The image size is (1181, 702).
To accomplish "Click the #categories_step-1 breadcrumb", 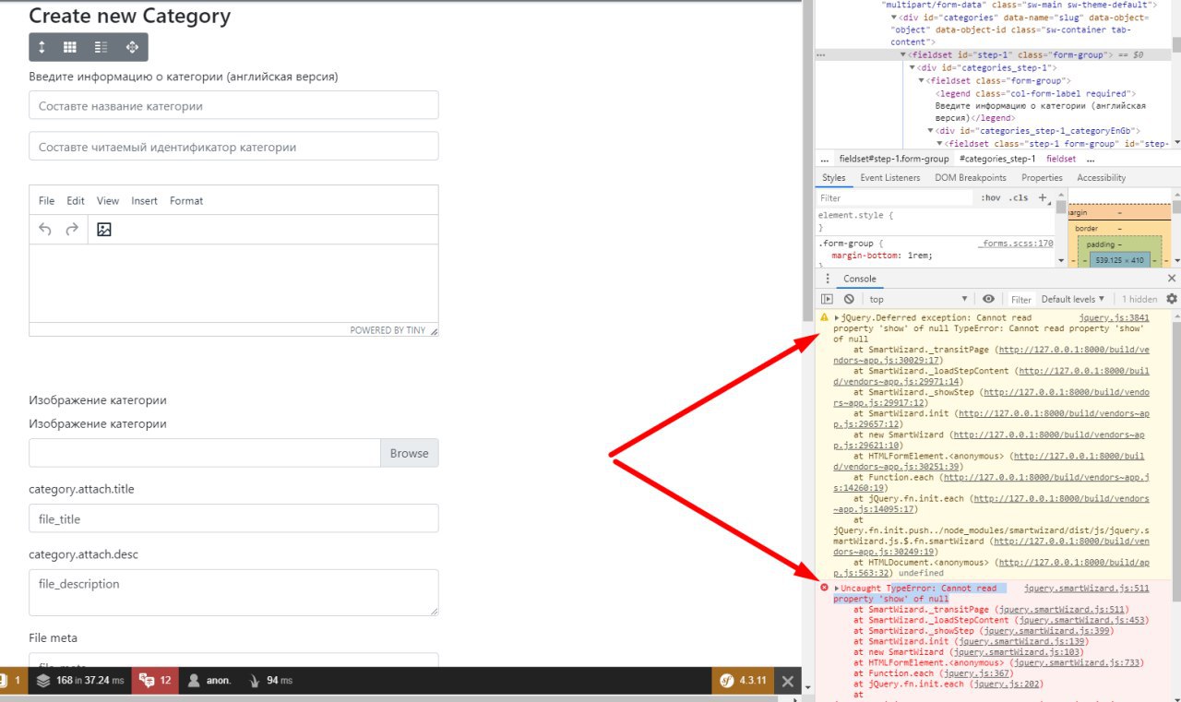I will point(997,159).
